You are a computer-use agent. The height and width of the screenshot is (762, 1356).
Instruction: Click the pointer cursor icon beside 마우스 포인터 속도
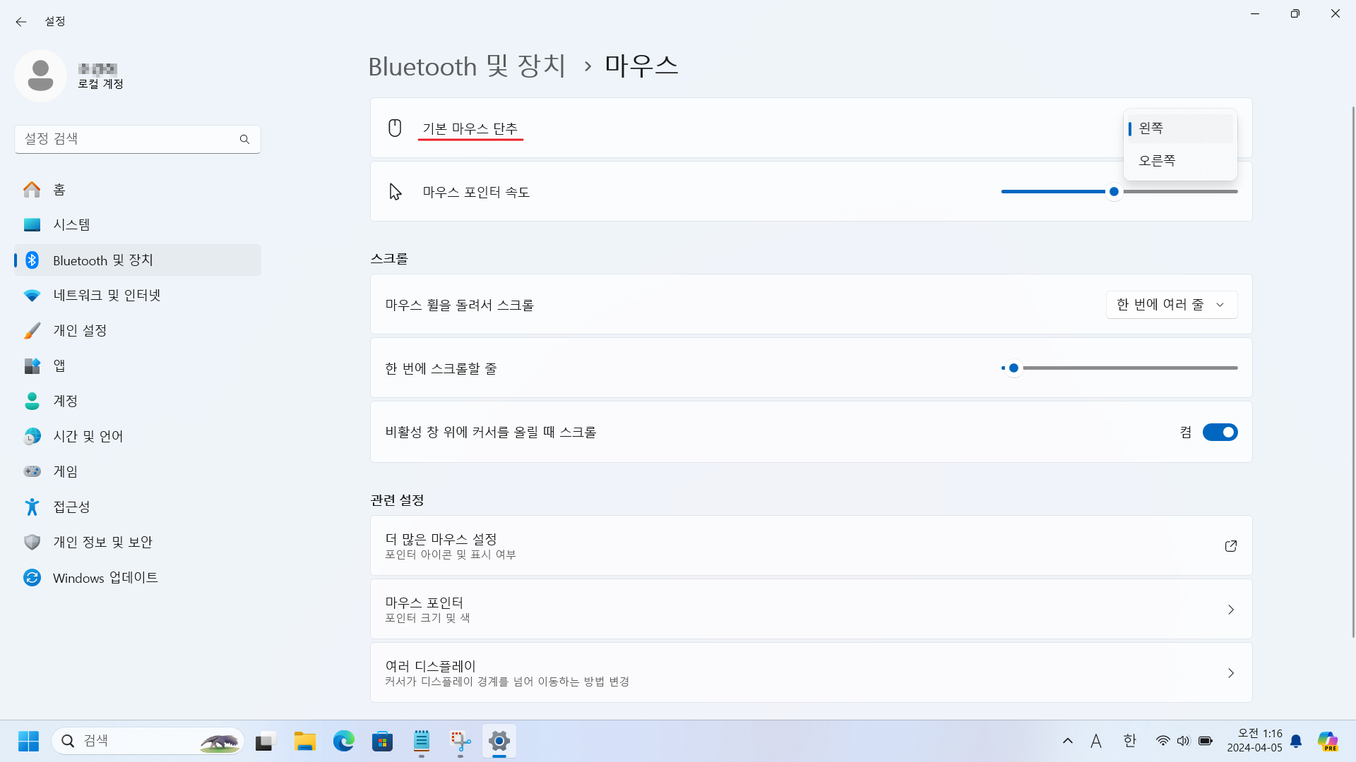tap(395, 191)
